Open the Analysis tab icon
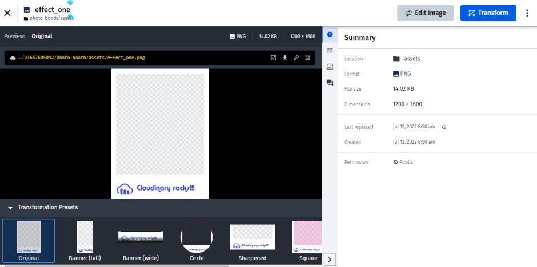The image size is (537, 267). pyautogui.click(x=330, y=67)
